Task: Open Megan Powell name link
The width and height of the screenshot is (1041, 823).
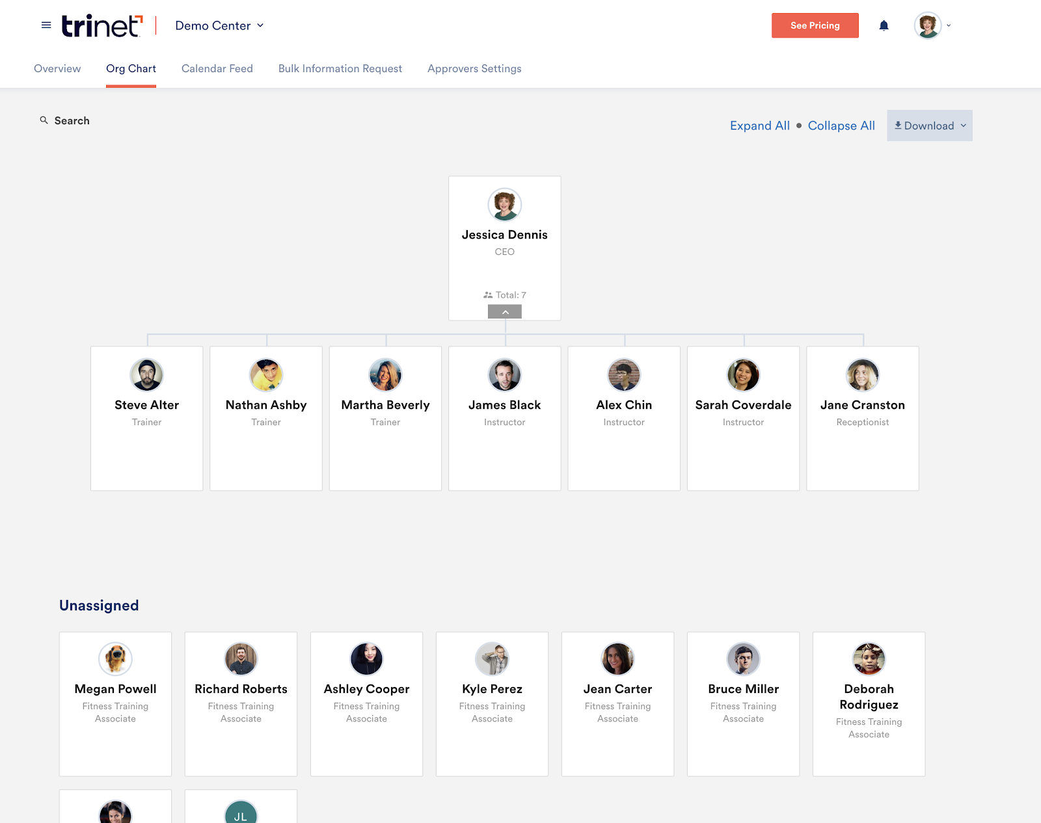Action: click(116, 689)
